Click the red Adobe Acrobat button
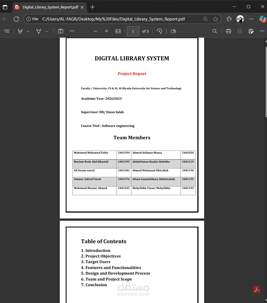Viewport: 267px width, 303px height. tap(257, 290)
